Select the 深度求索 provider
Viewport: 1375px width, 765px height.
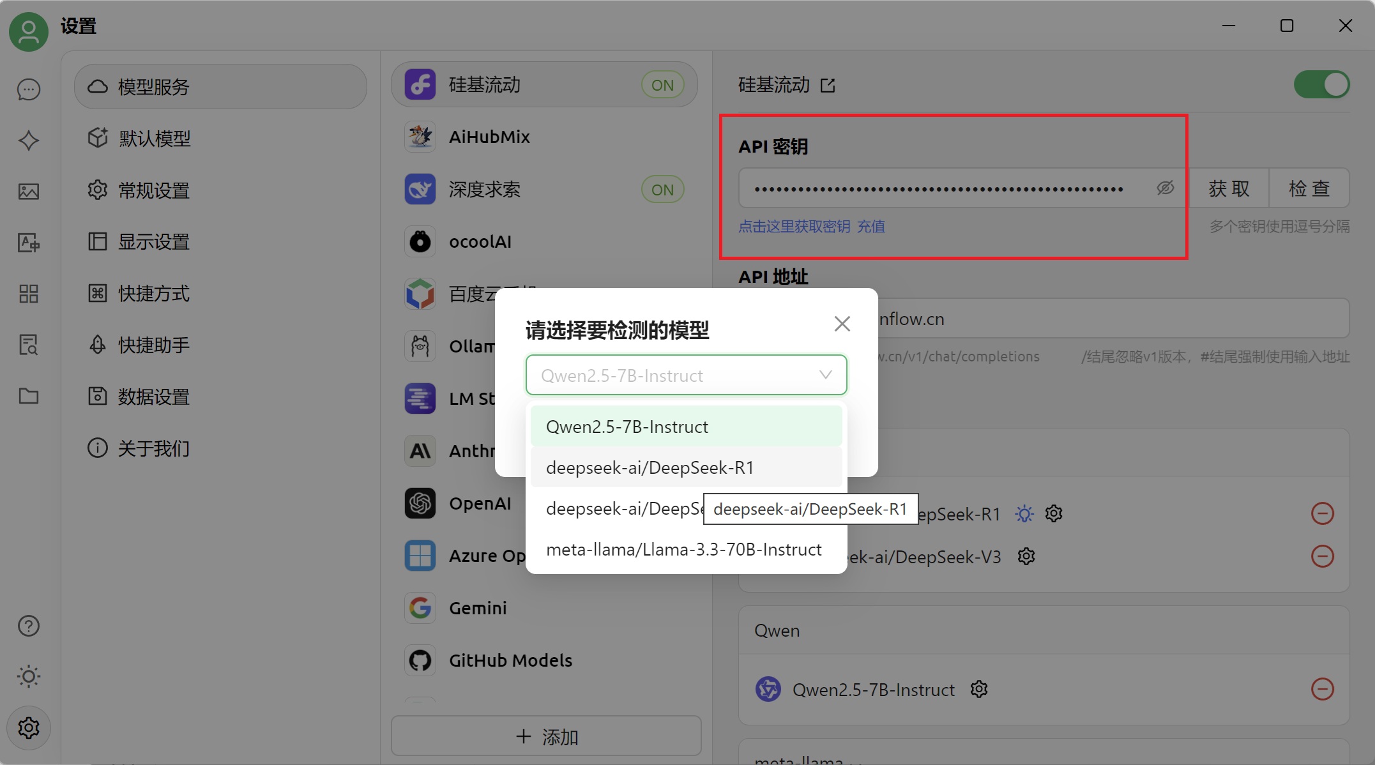[x=544, y=189]
